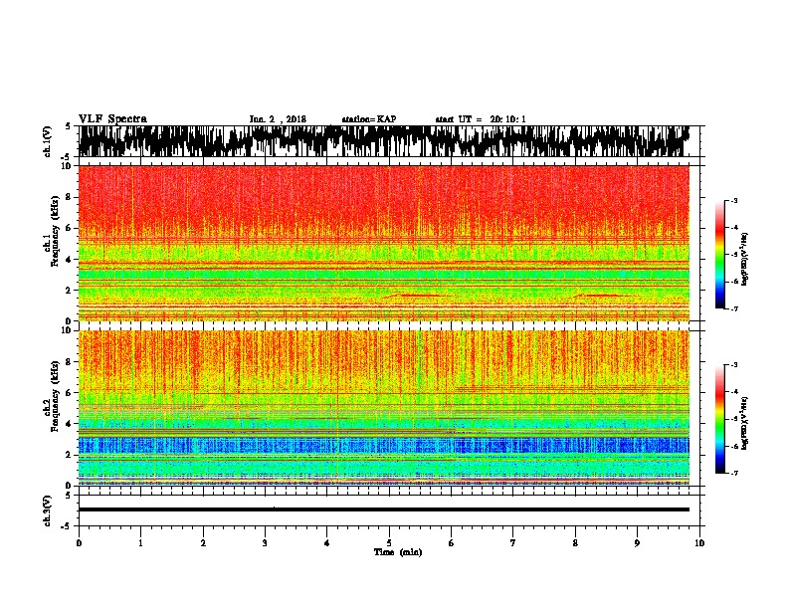Image resolution: width=788 pixels, height=609 pixels.
Task: Click the ch.1 spectrogram color scale bar
Action: pyautogui.click(x=719, y=255)
